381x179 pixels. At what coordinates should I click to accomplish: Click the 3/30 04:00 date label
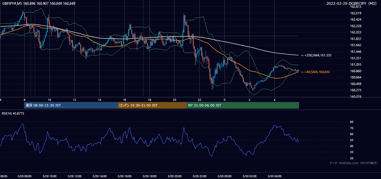coord(275,176)
